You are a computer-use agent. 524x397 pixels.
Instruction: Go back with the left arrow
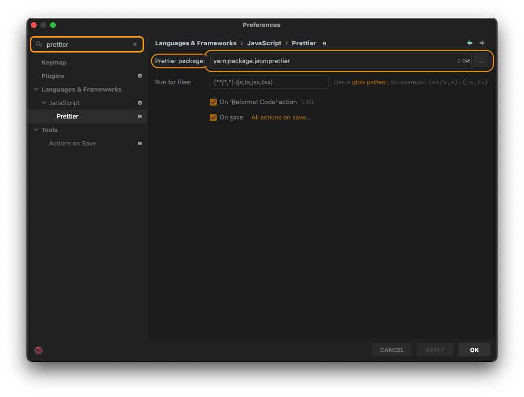(x=470, y=43)
